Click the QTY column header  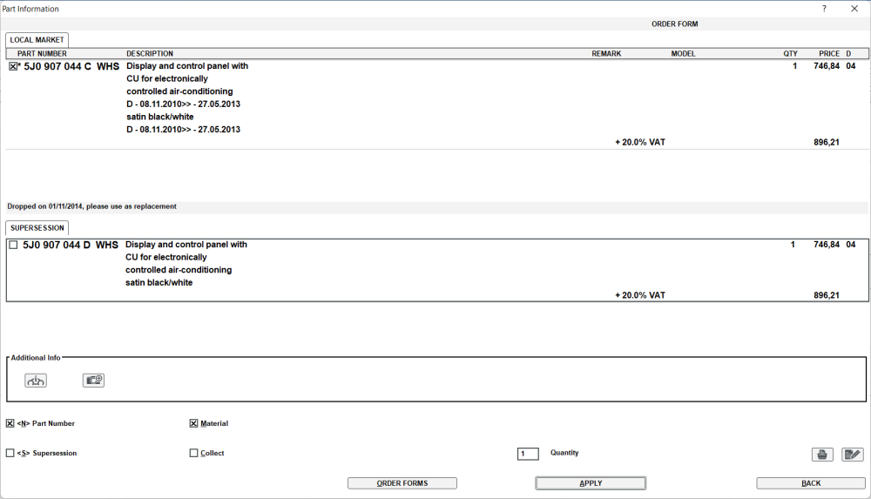[791, 54]
